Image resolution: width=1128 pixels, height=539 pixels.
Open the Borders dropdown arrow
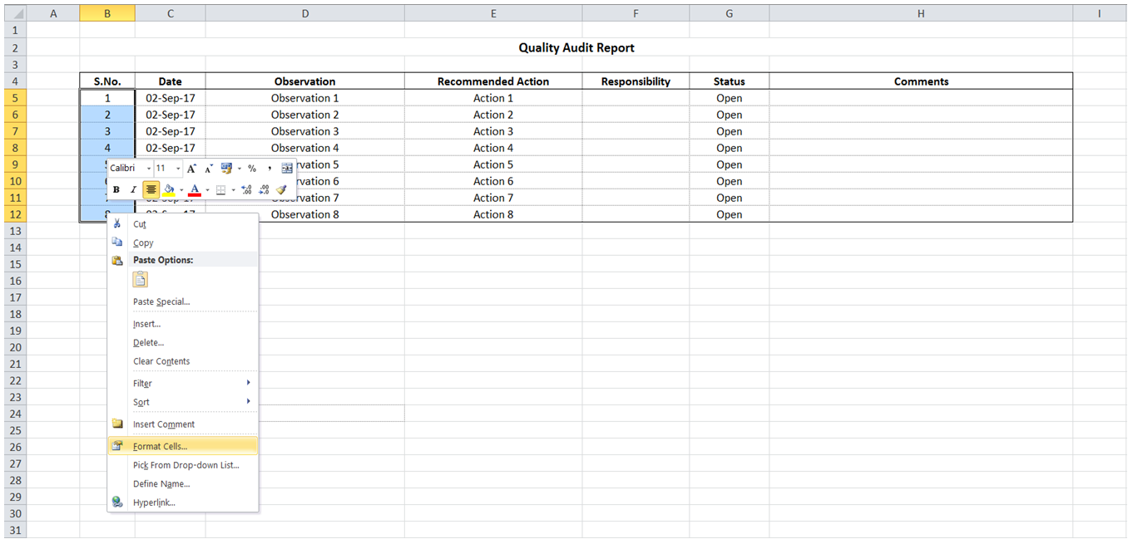click(x=233, y=189)
